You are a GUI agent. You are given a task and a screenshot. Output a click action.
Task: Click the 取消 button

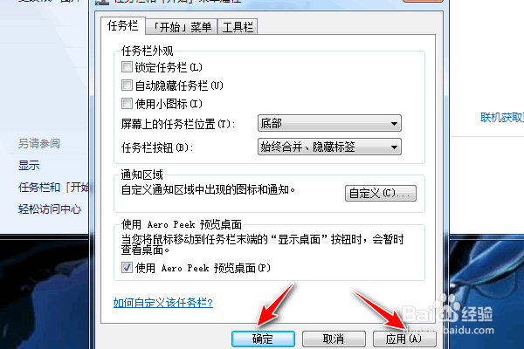point(334,339)
